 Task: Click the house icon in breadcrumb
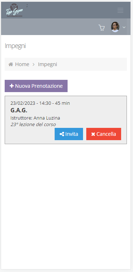coord(11,64)
